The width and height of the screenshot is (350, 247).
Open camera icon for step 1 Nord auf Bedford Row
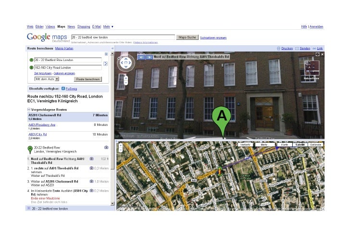[x=91, y=159]
